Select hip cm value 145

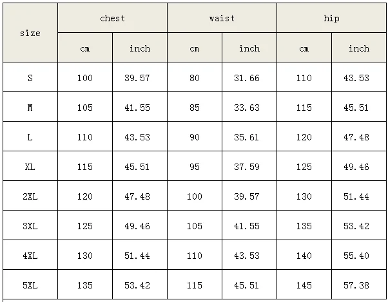coord(304,285)
